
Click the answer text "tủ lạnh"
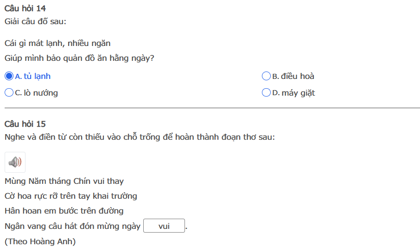click(37, 76)
